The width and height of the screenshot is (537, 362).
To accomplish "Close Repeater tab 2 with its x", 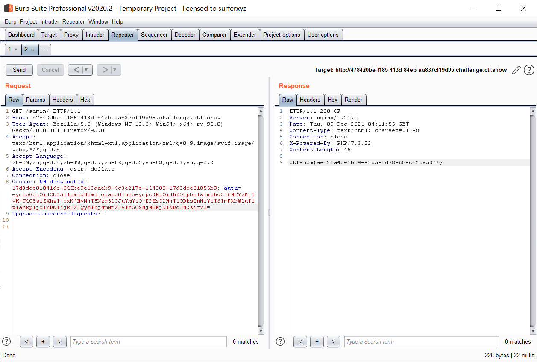I will point(32,50).
